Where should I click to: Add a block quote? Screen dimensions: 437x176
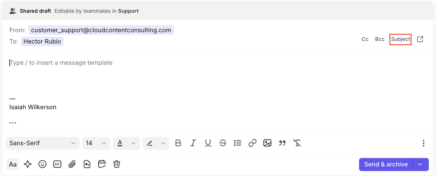click(282, 143)
